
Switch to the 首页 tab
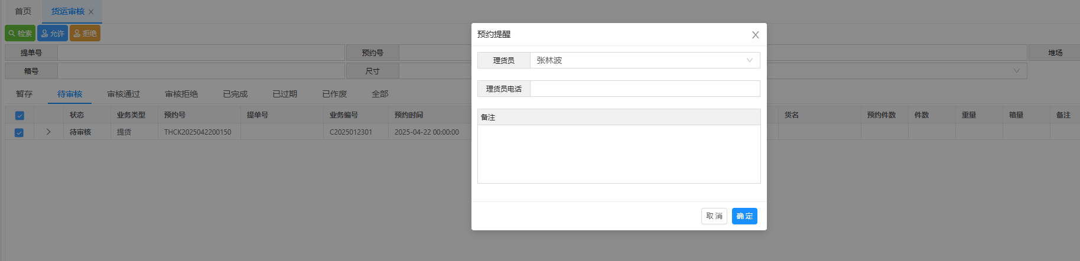[23, 11]
